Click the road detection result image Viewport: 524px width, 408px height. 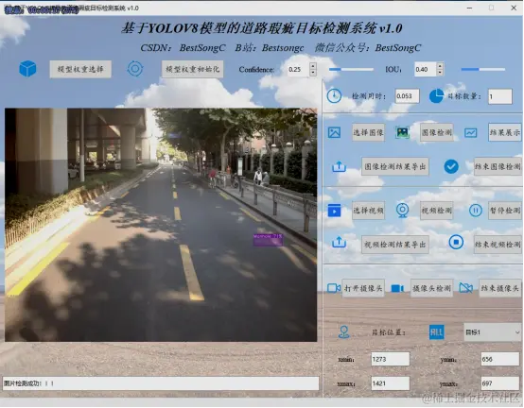pyautogui.click(x=161, y=225)
